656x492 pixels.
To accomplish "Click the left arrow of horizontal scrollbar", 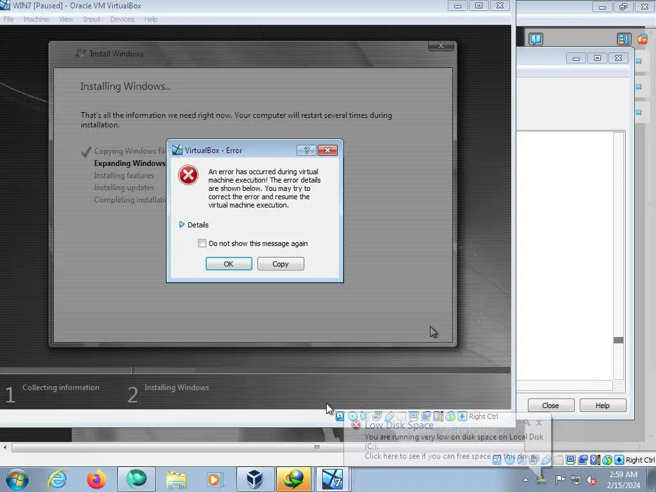I will tap(5, 447).
